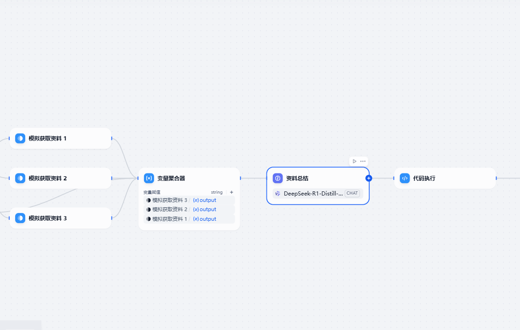
Task: Click the 模拟获取资料 3 node icon
Action: 20,218
